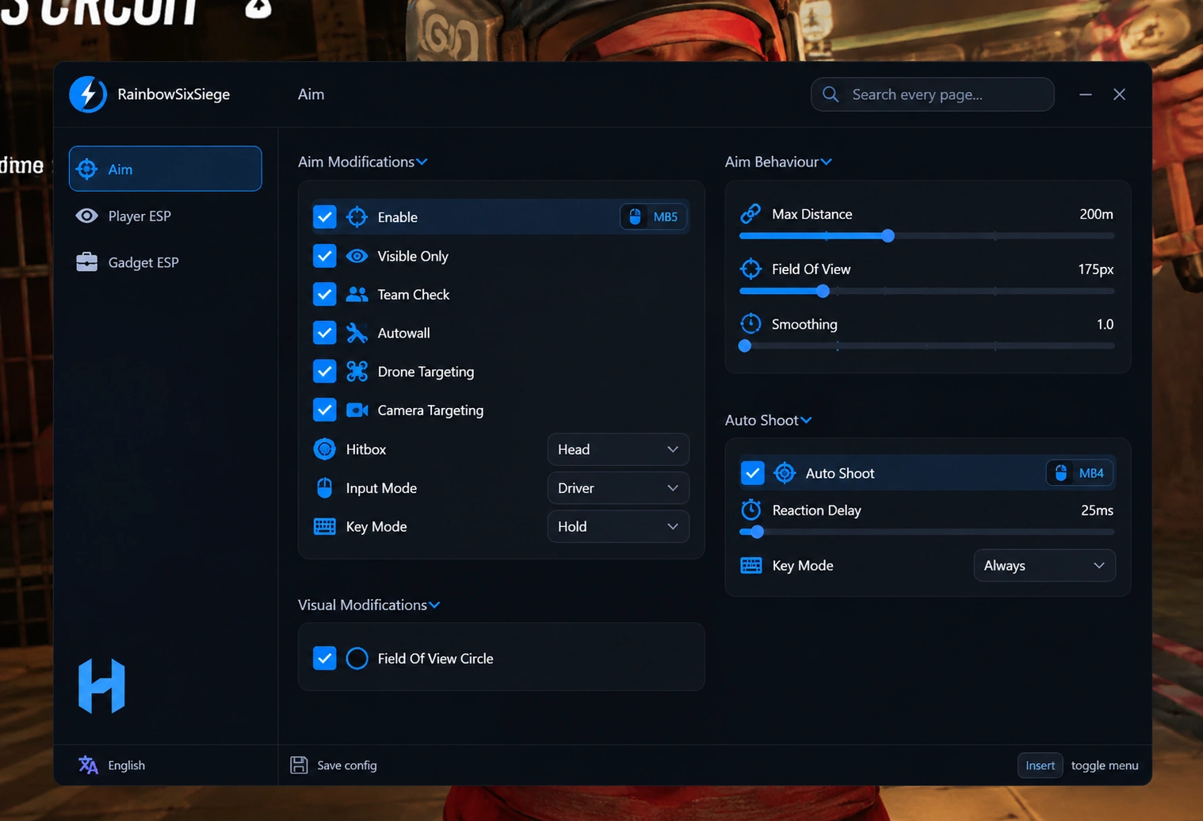This screenshot has height=821, width=1203.
Task: Turn off the Autowall checkbox
Action: coord(325,333)
